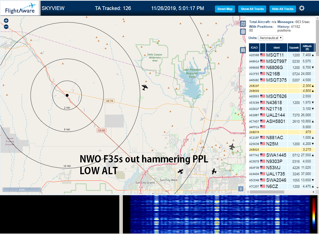The height and width of the screenshot is (234, 319).
Task: Select the MSQT375 aircraft row
Action: [281, 80]
